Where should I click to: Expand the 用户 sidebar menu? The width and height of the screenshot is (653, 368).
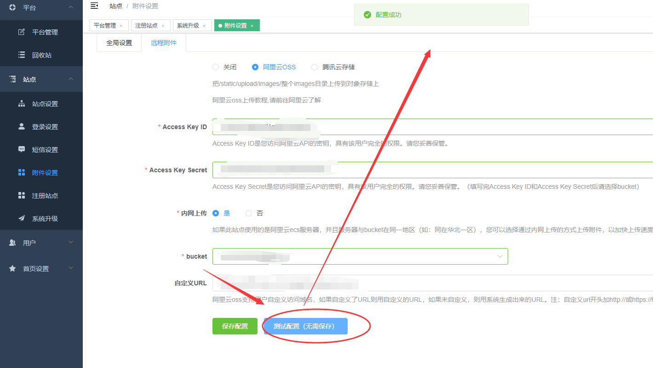pyautogui.click(x=41, y=243)
